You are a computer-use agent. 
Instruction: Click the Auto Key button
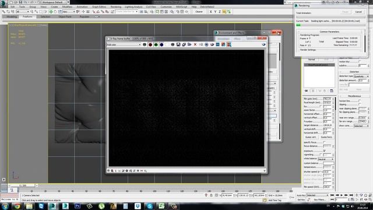[301, 195]
